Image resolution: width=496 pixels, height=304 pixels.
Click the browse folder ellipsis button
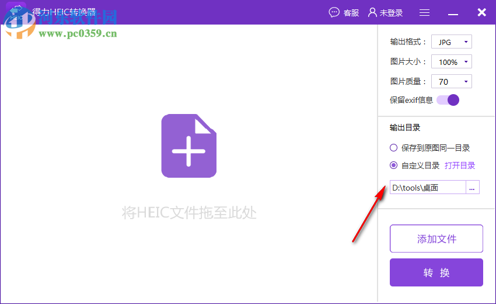coord(472,187)
